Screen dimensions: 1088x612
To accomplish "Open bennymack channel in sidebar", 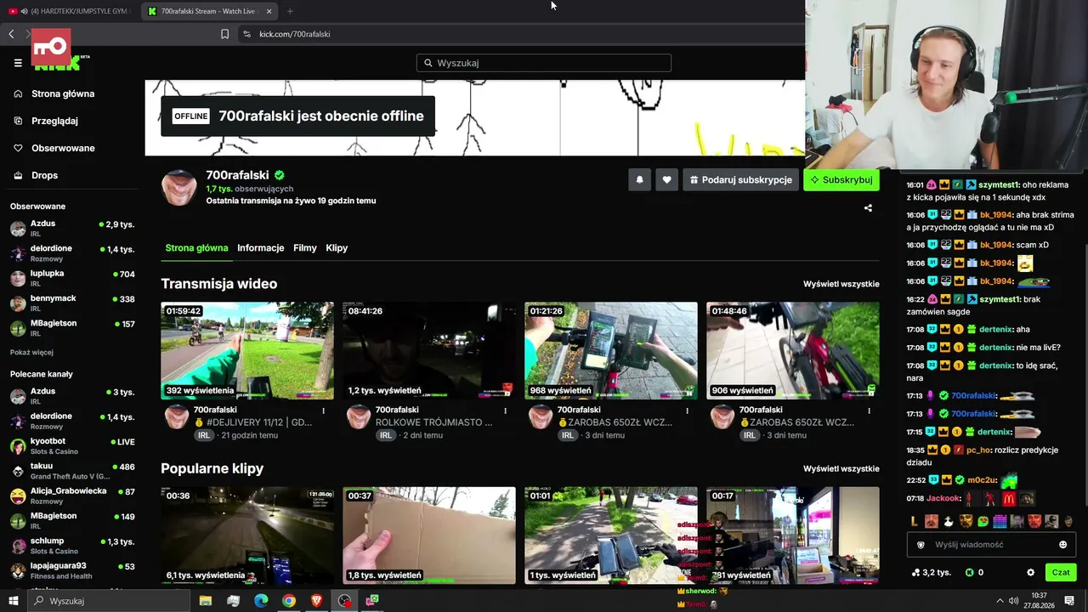I will click(72, 303).
